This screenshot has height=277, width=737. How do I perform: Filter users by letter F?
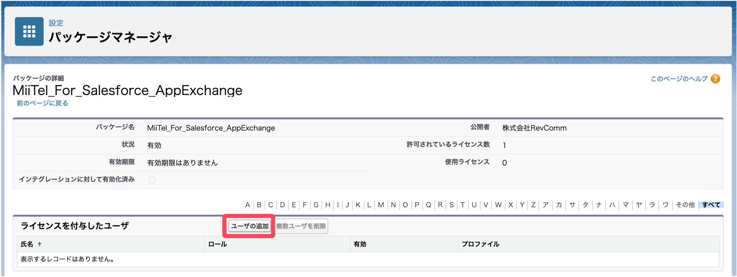click(x=305, y=205)
